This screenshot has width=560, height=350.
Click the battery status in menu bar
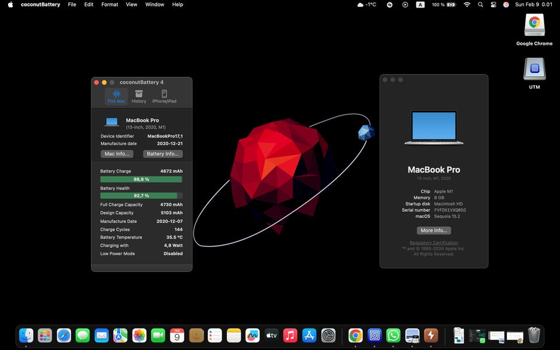pyautogui.click(x=444, y=5)
